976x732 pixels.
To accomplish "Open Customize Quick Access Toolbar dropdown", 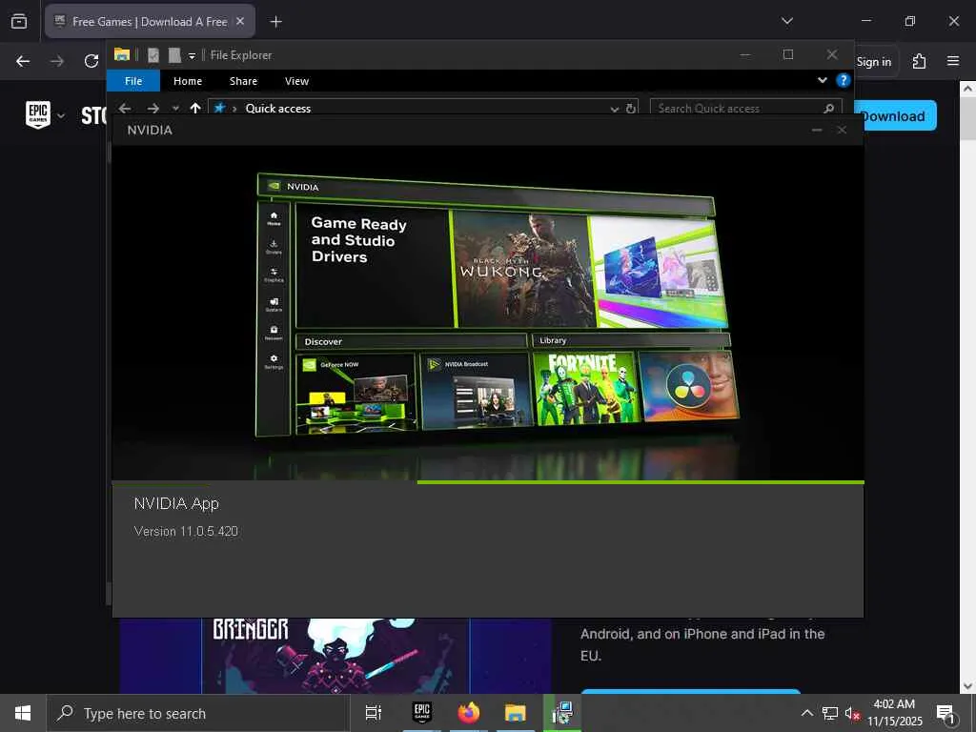I will [192, 55].
